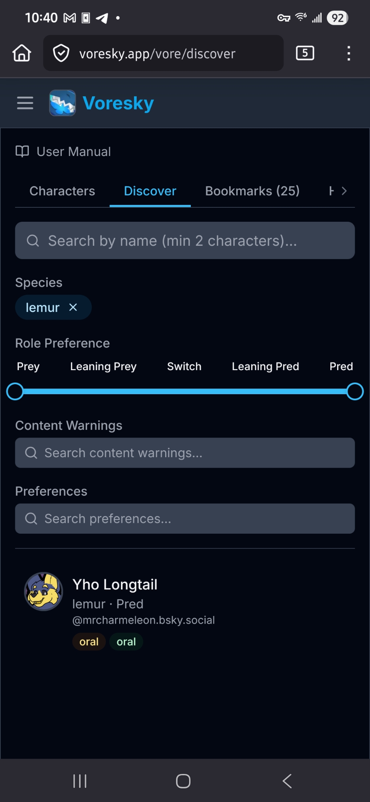Tap the Android recent apps button
The width and height of the screenshot is (370, 802).
(80, 781)
